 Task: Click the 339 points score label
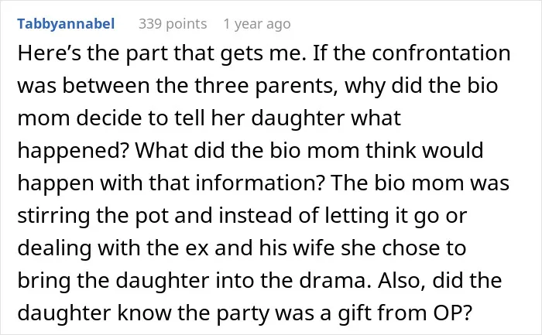[173, 24]
